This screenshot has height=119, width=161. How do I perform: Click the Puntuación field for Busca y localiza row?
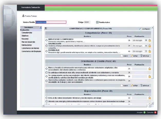pos(139,69)
